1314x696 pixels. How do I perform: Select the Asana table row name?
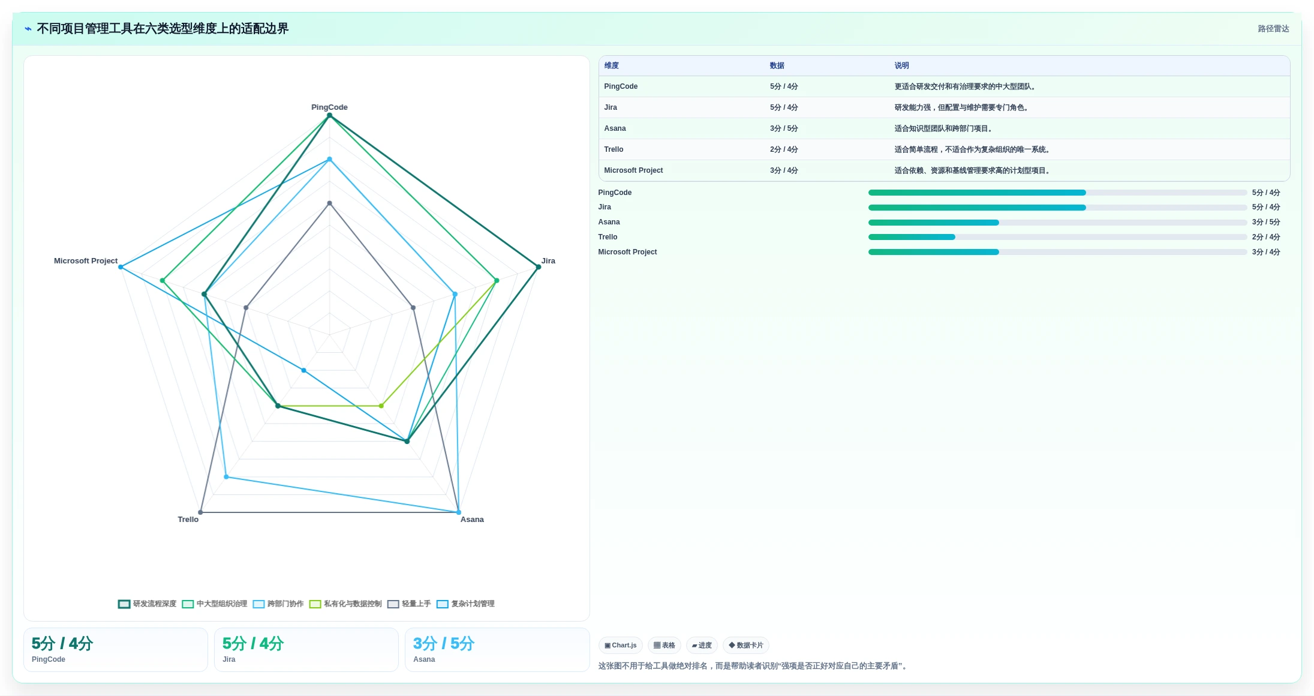(x=615, y=128)
